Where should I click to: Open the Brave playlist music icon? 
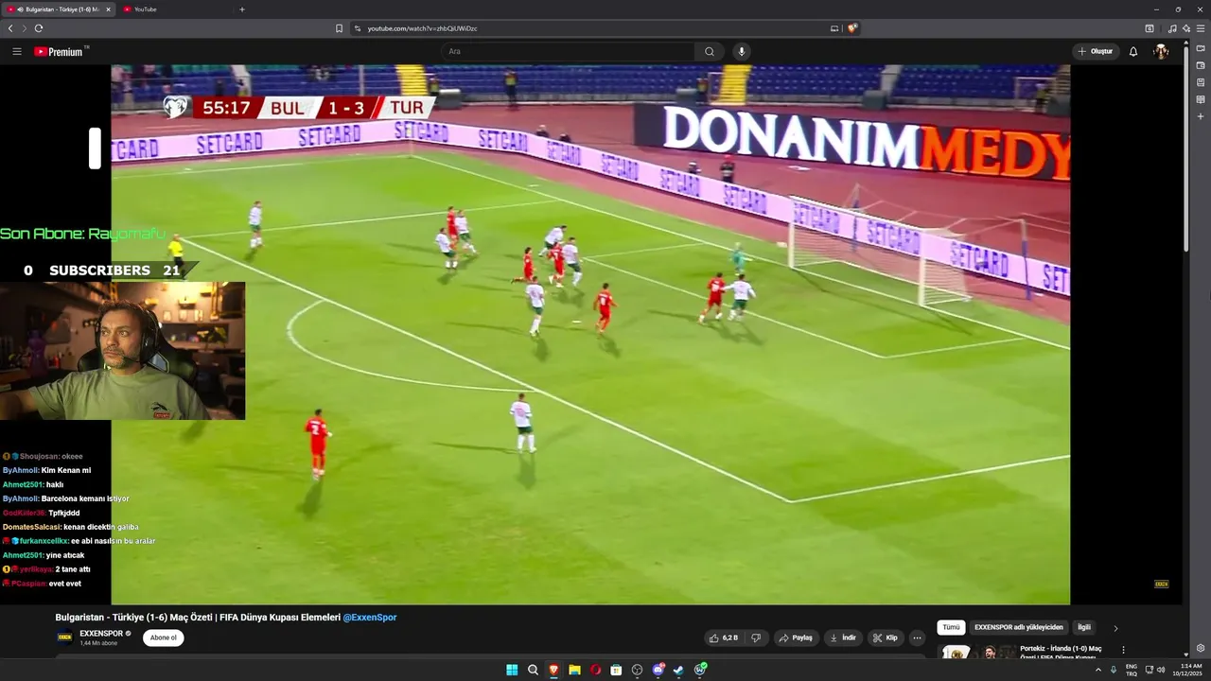[x=1172, y=28]
